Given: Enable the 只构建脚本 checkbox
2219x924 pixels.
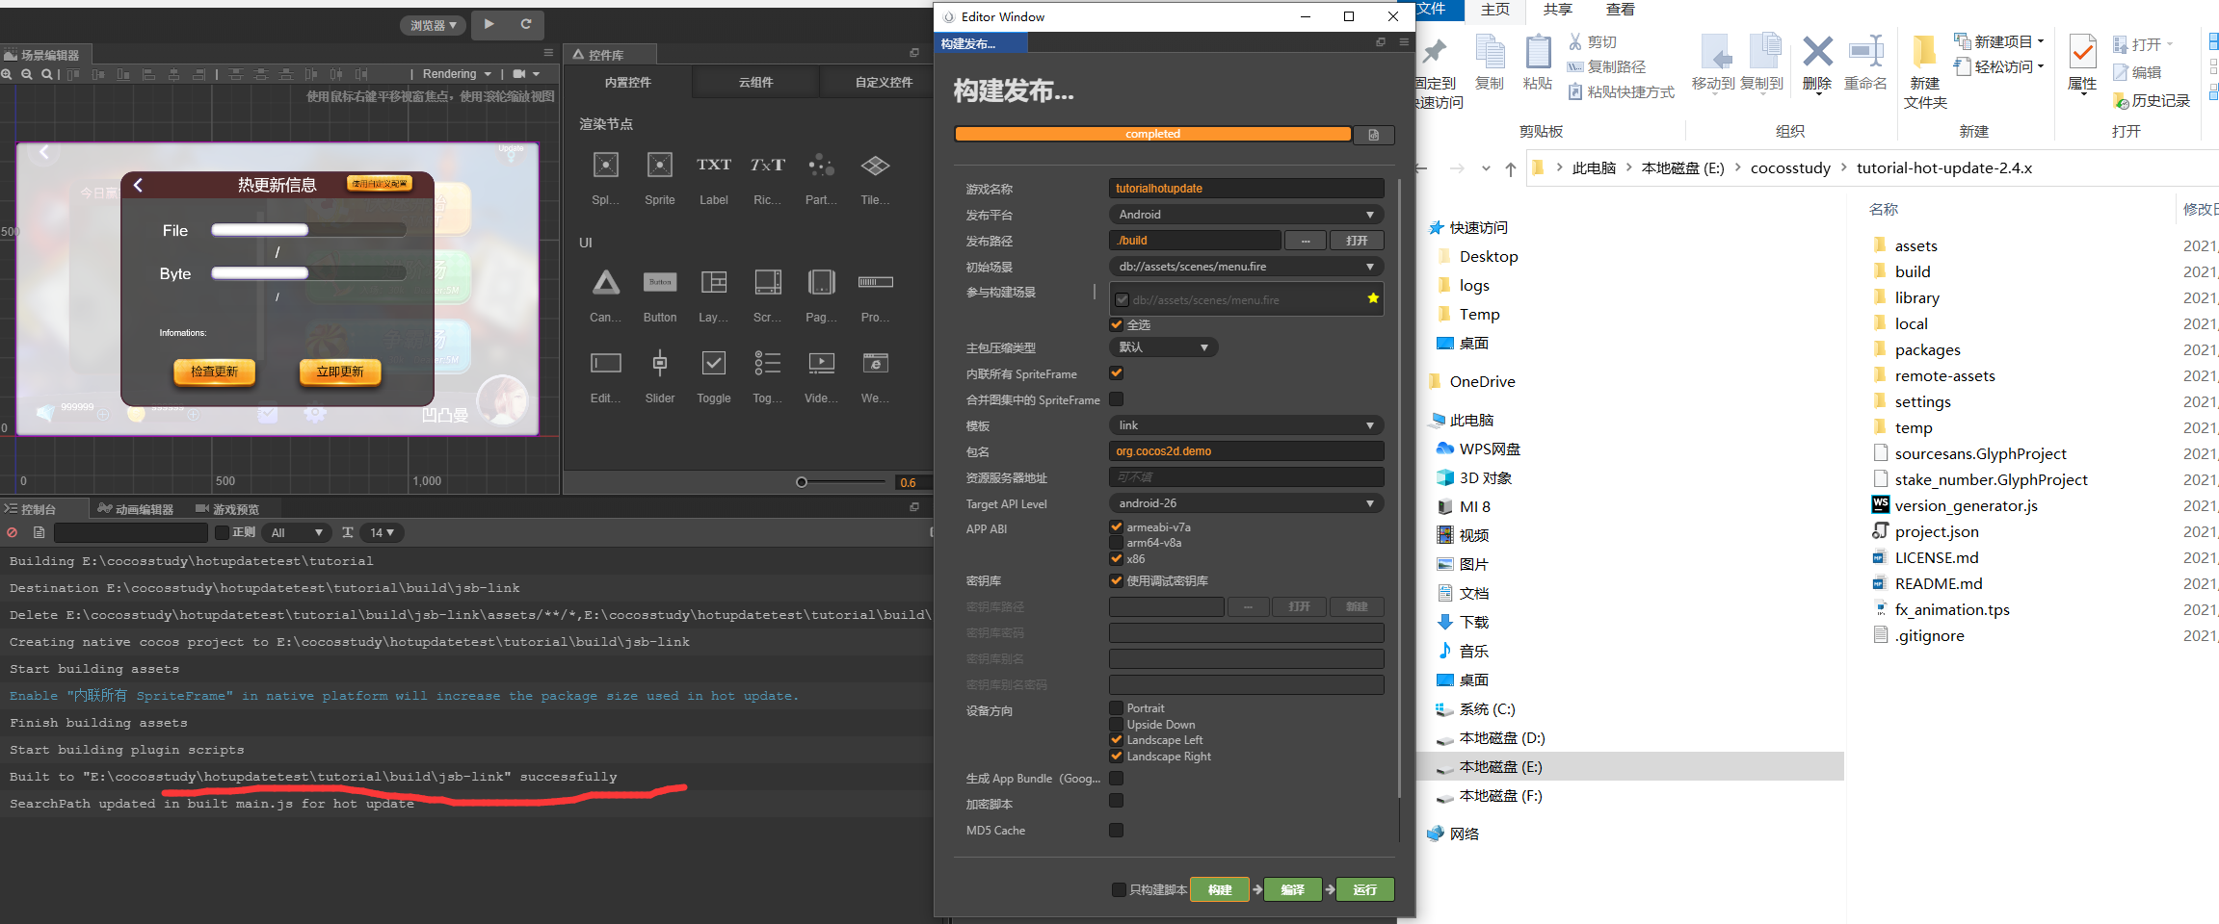Looking at the screenshot, I should (x=1119, y=890).
